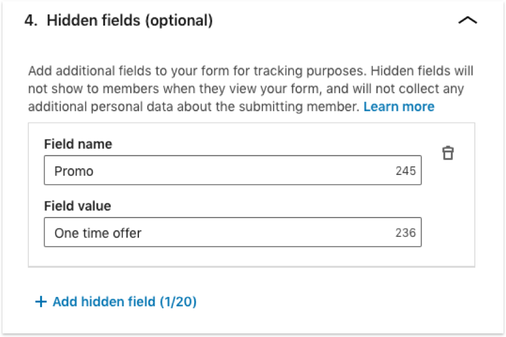Click the '(1/20)' hidden field count
Image resolution: width=506 pixels, height=337 pixels.
pyautogui.click(x=178, y=302)
